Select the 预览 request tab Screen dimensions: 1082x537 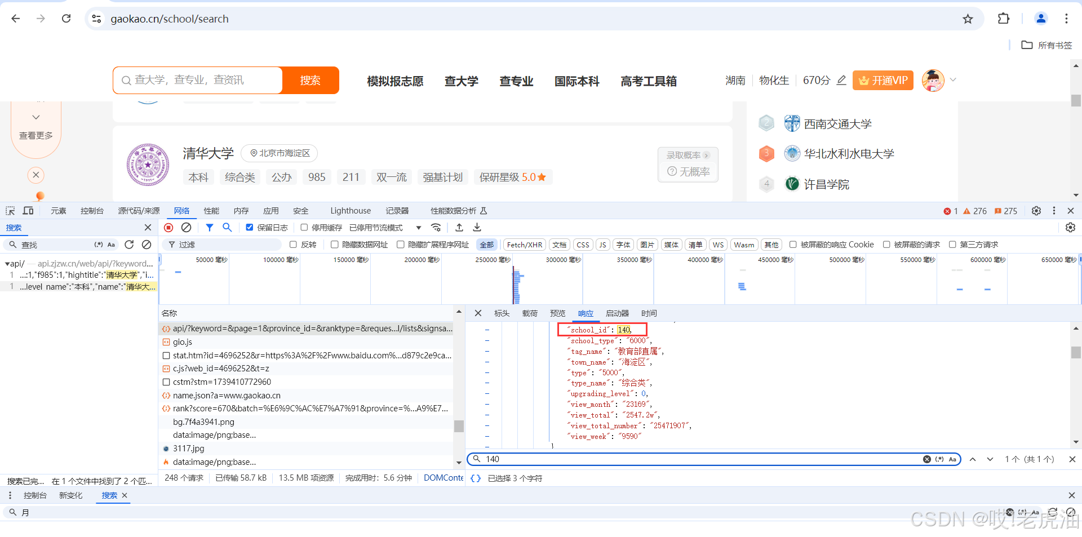[557, 313]
